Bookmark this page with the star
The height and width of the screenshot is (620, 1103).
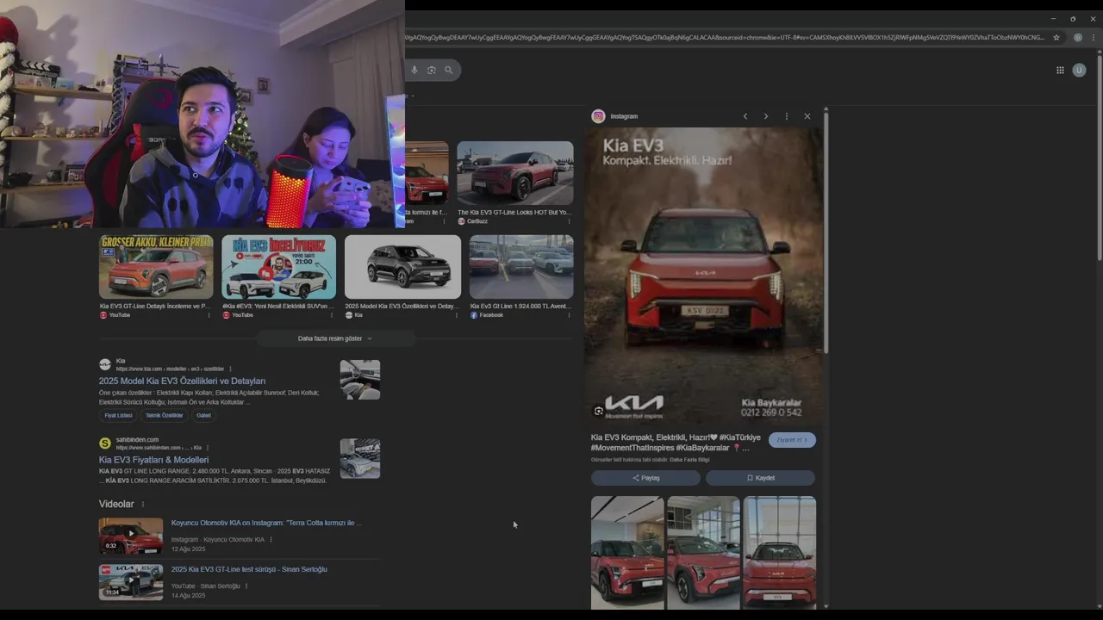1056,37
